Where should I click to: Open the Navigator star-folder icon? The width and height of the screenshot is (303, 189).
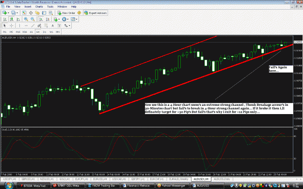(x=37, y=13)
